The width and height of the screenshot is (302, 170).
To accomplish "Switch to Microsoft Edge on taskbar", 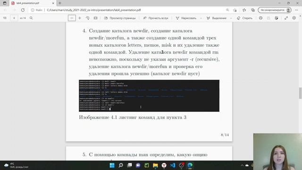I will click(x=190, y=165).
